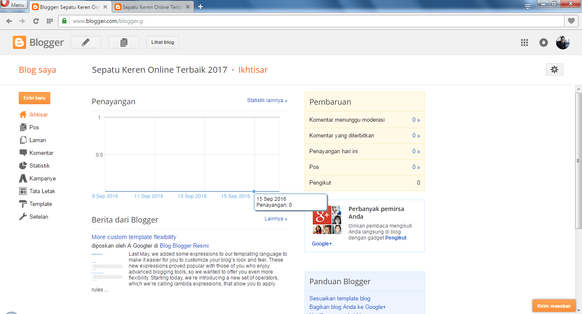582x314 pixels.
Task: Close the second 'Sepatu Keren Online' tab
Action: click(188, 7)
